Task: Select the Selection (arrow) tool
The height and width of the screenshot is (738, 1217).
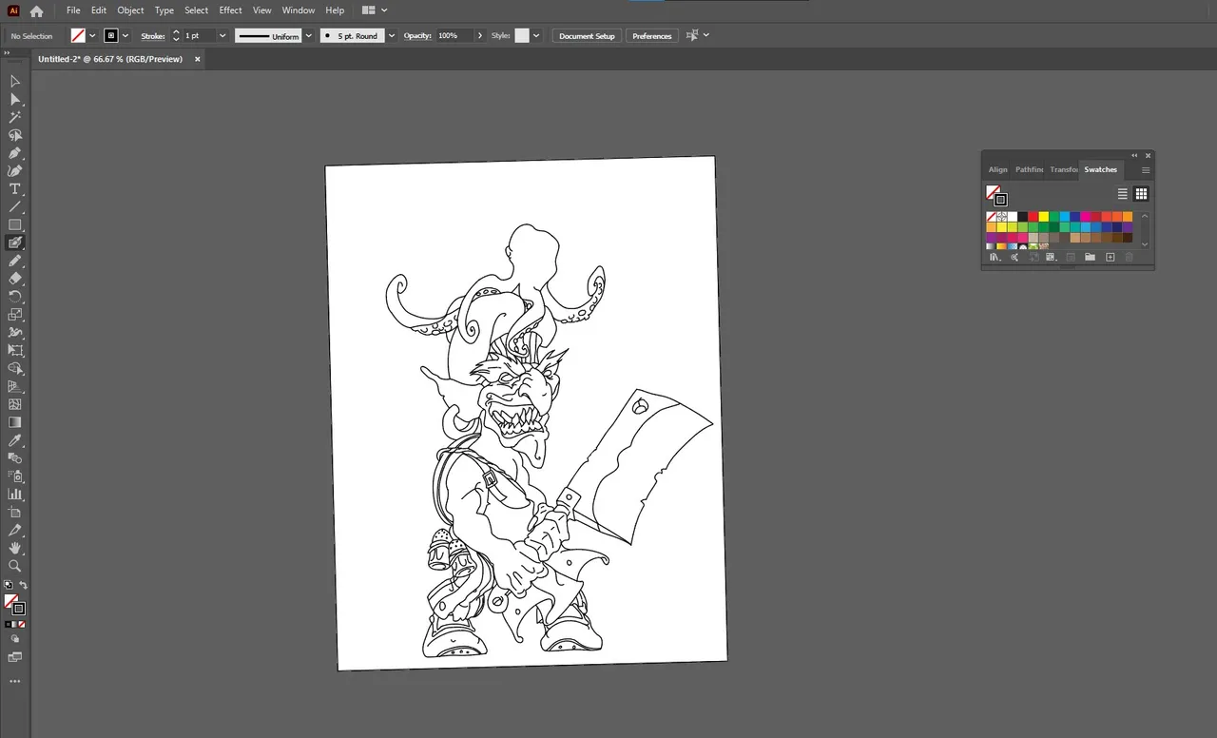Action: [x=15, y=82]
